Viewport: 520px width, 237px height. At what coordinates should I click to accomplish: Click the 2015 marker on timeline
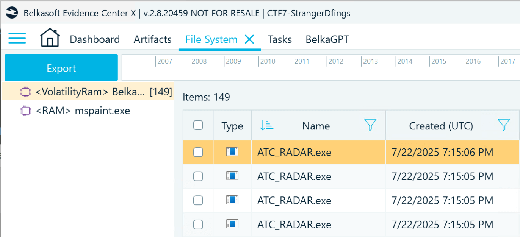pos(439,61)
